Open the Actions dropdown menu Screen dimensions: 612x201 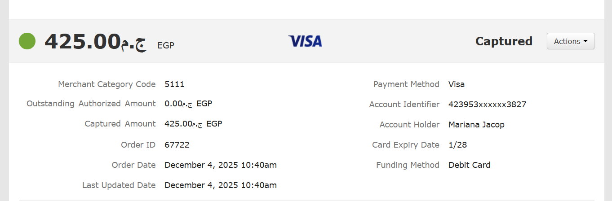[x=570, y=41]
